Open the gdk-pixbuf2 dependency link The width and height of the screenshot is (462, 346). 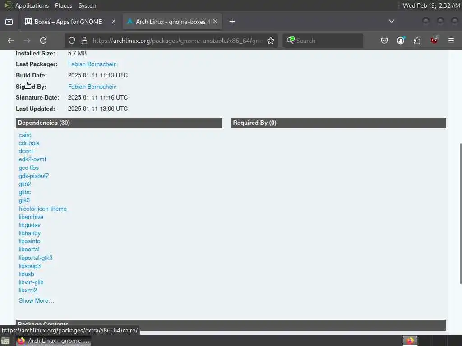pyautogui.click(x=33, y=176)
